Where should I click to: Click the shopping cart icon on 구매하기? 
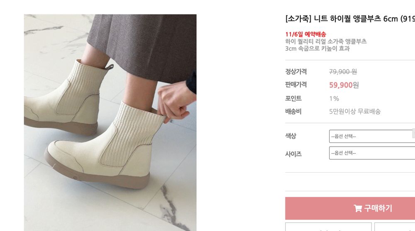358,209
